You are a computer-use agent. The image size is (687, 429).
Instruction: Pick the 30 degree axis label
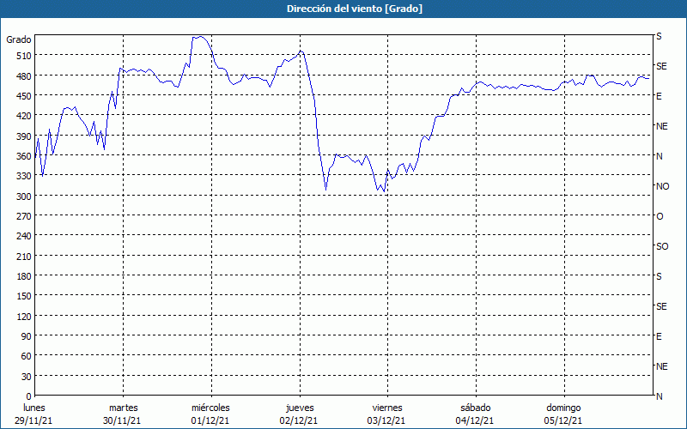coord(27,377)
